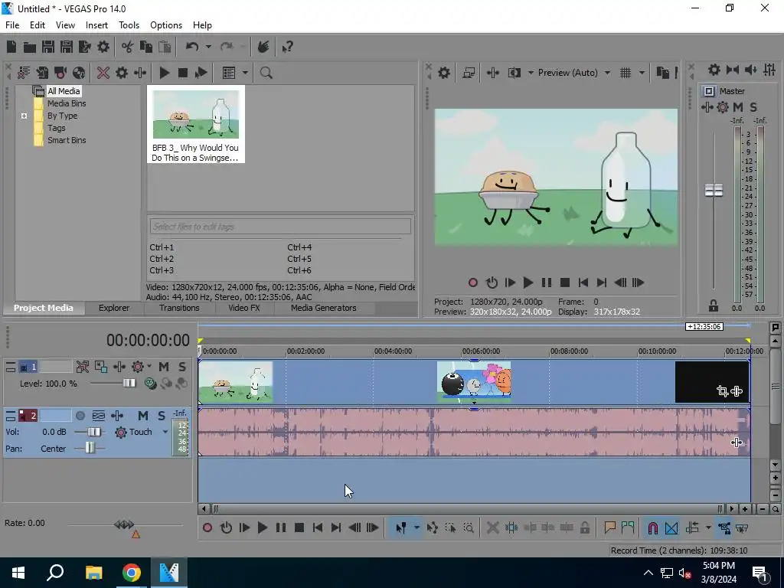This screenshot has width=784, height=588.
Task: Copy with the main toolbar copy icon
Action: click(146, 47)
